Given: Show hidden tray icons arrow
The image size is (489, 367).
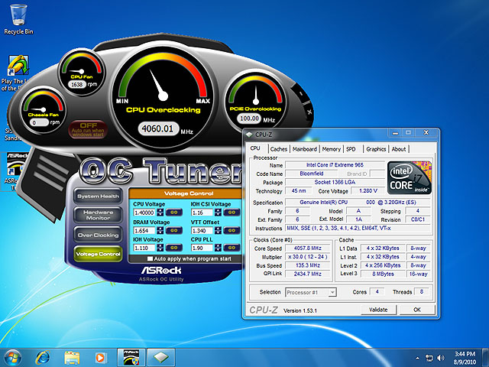Looking at the screenshot, I should (418, 359).
